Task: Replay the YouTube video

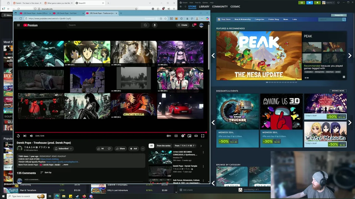Action: pos(18,136)
